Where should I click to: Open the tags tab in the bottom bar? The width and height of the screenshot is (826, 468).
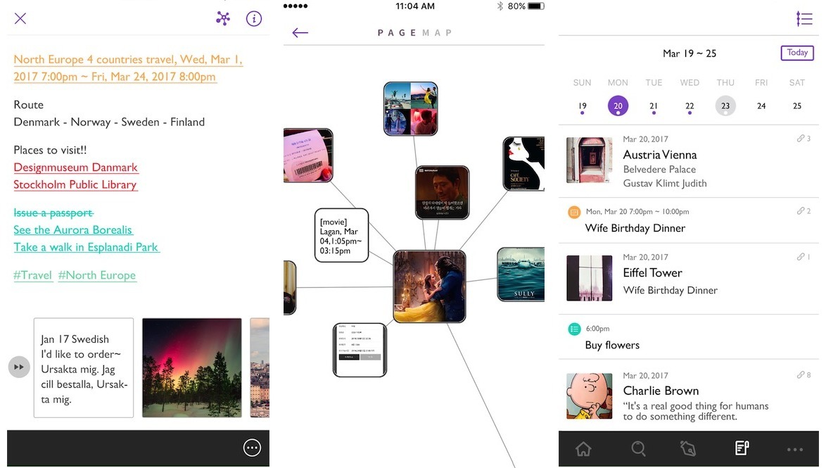(x=688, y=449)
